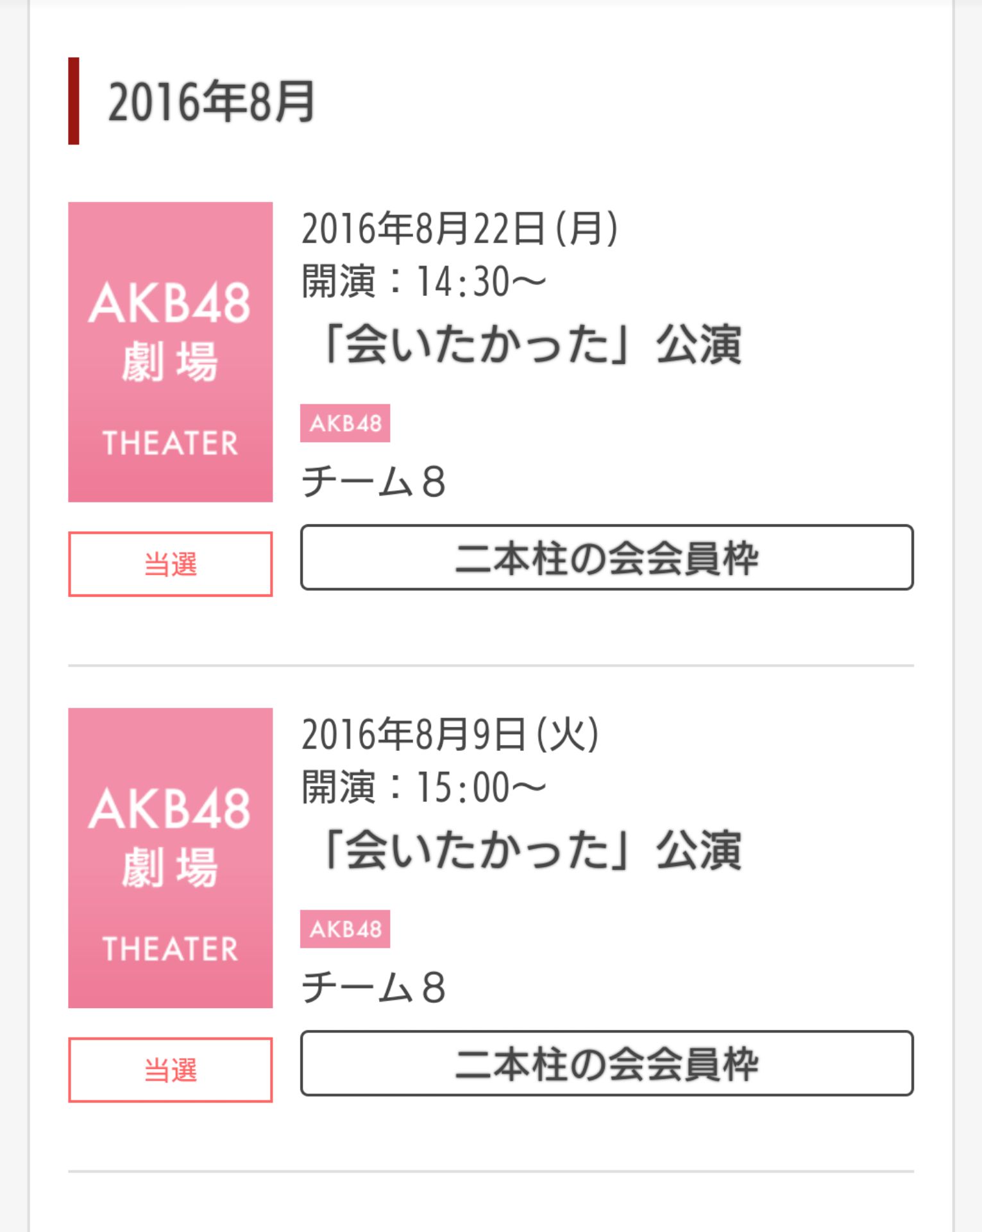The image size is (982, 1232).
Task: Click 劇場 text on the second pink thumbnail
Action: click(170, 867)
